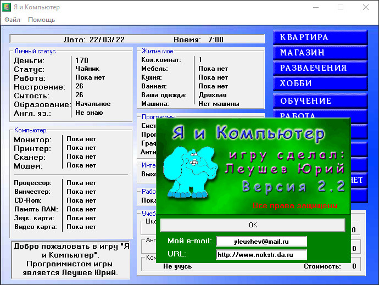Click the app icon in title bar

pyautogui.click(x=7, y=7)
